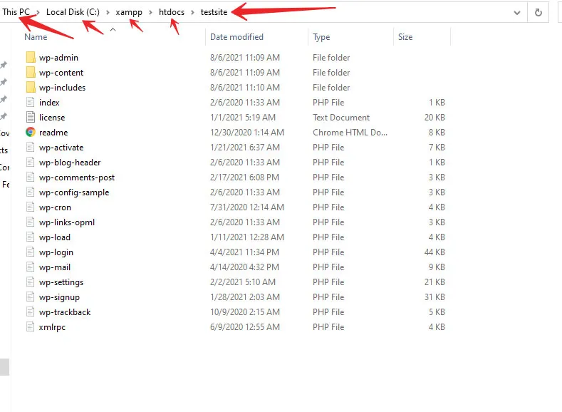
Task: Open the address bar history dropdown
Action: 517,13
